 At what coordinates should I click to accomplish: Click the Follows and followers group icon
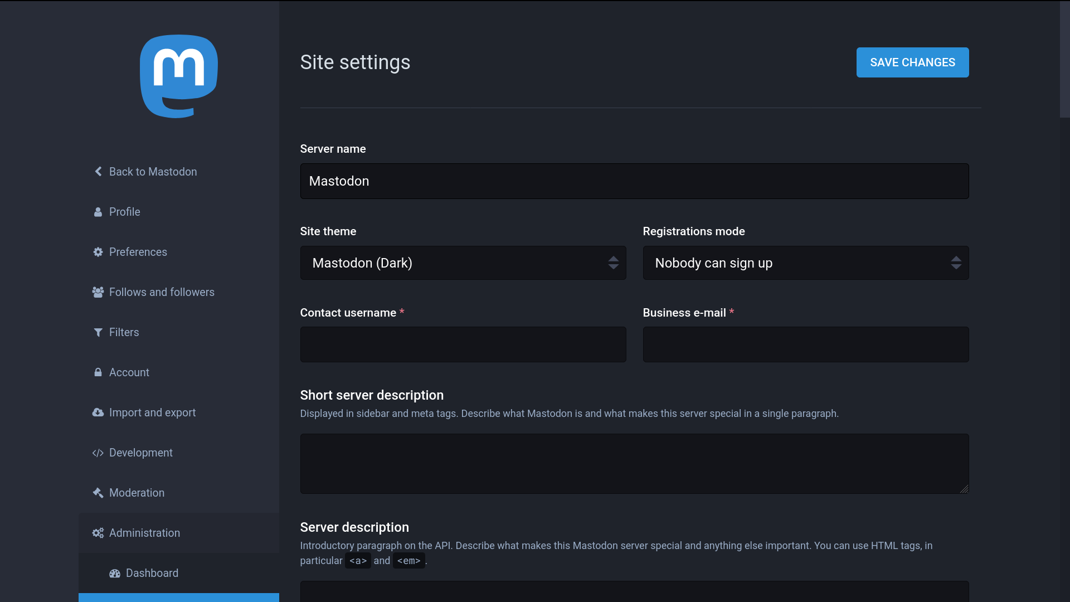click(x=98, y=292)
